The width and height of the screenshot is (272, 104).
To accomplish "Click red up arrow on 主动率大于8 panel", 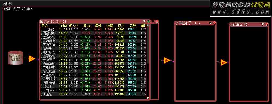I will tap(267, 24).
